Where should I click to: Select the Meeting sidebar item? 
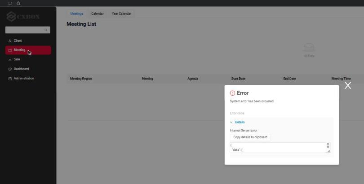pos(28,50)
